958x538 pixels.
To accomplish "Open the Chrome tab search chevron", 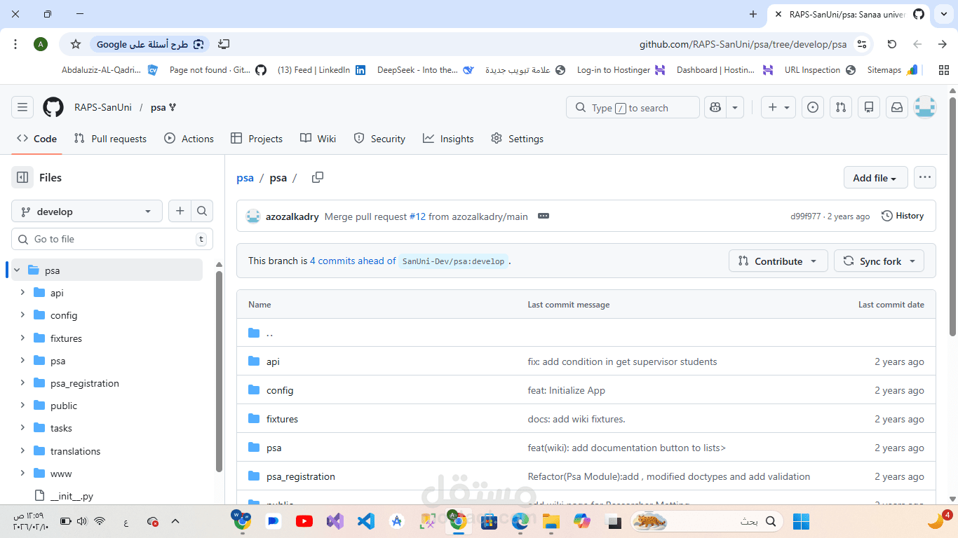I will point(943,14).
